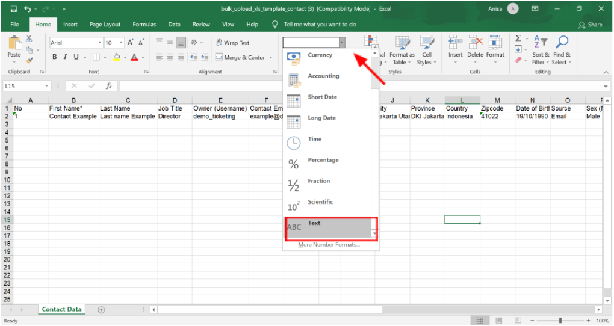Click the Increase Font Size icon

click(131, 43)
